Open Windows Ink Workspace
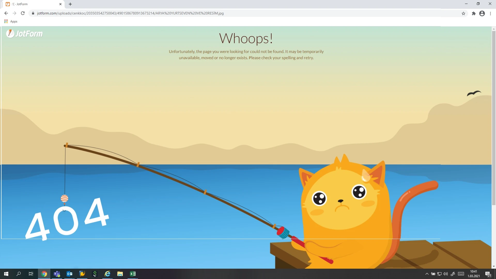 click(x=453, y=274)
